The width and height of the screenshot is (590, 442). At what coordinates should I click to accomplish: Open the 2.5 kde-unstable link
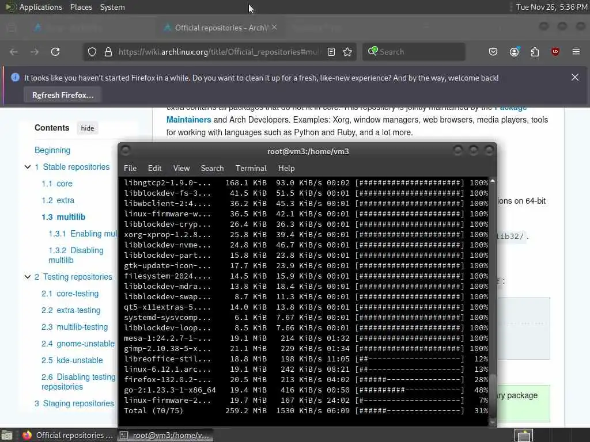72,360
